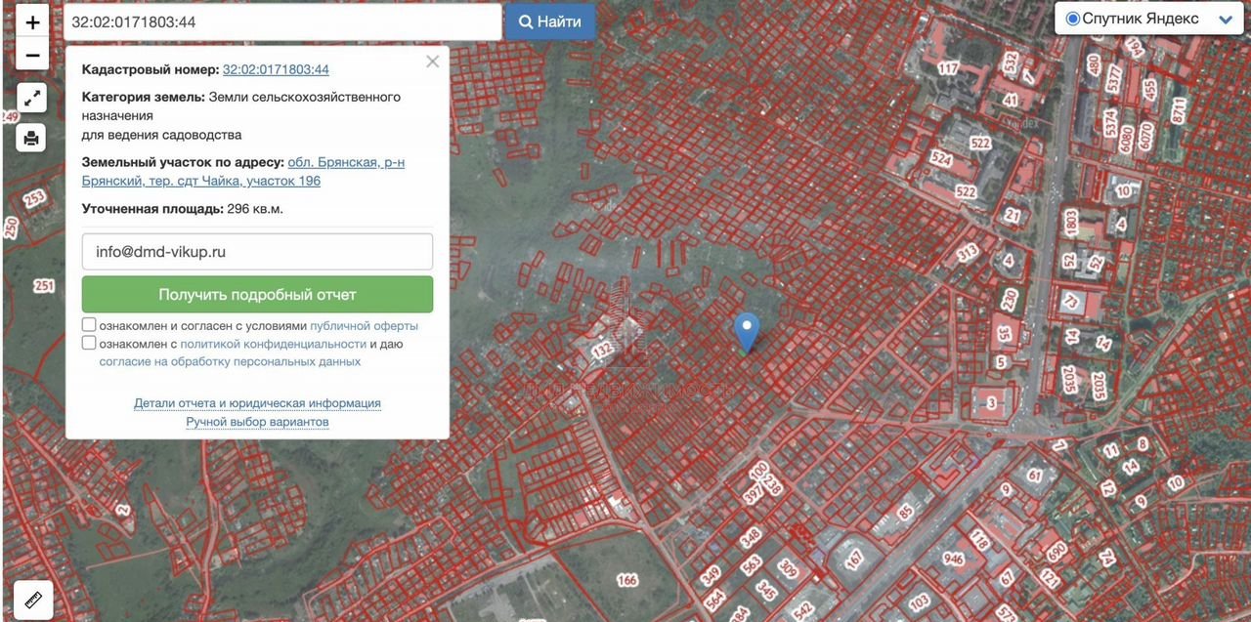Toggle fullscreen map view
Viewport: 1251px width, 622px height.
click(x=32, y=97)
